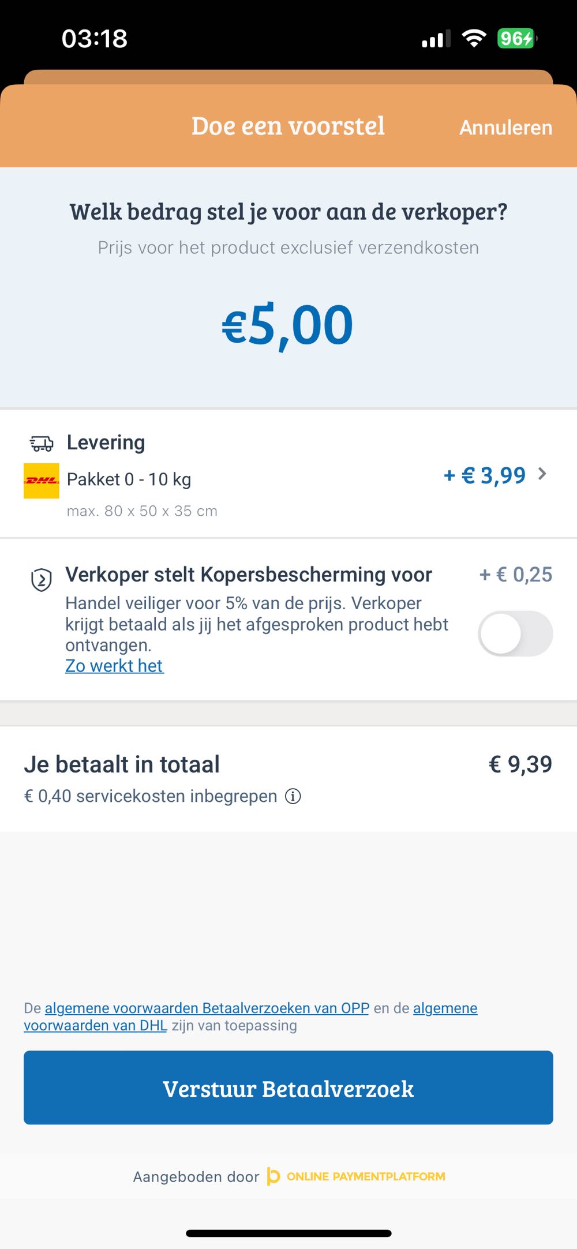577x1249 pixels.
Task: Edit the €5,00 proposal amount
Action: pyautogui.click(x=287, y=325)
